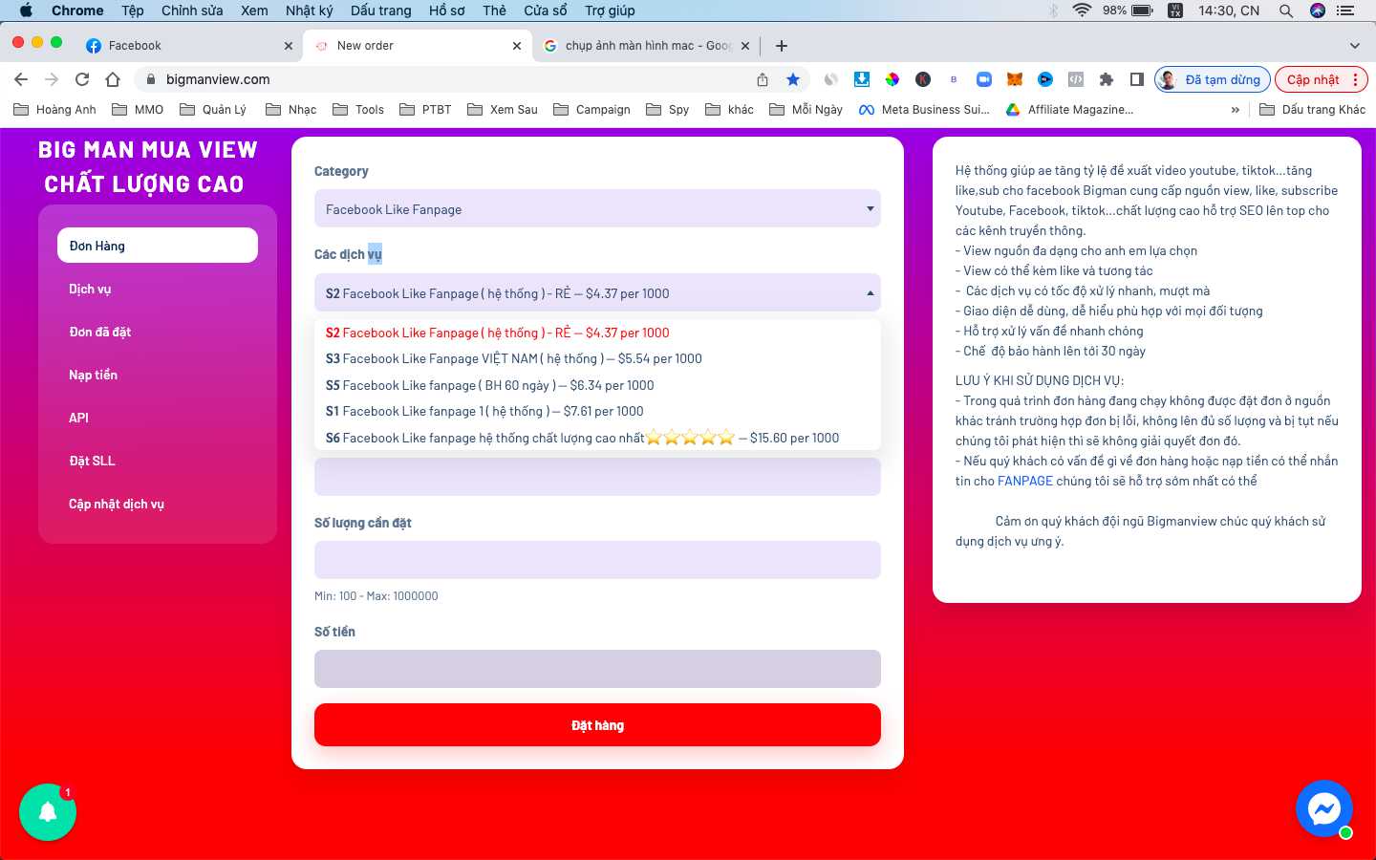
Task: Select the Đơn Hàng sidebar button
Action: 158,245
